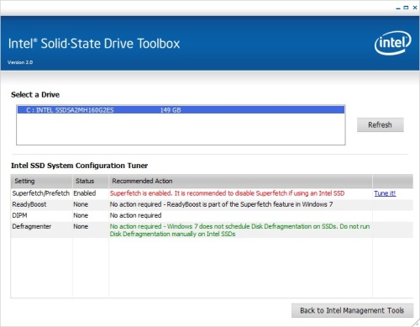Click the resize grip in window corner
420x327 pixels.
[x=416, y=323]
